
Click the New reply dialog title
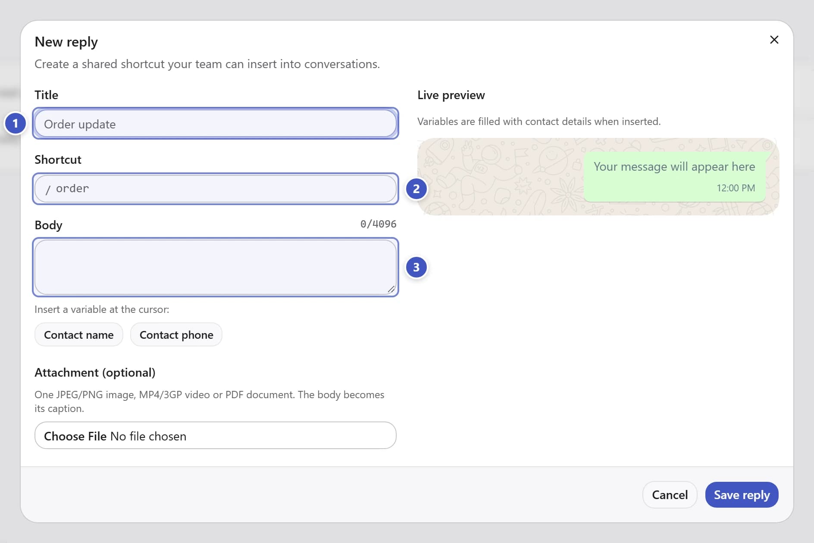pyautogui.click(x=66, y=42)
